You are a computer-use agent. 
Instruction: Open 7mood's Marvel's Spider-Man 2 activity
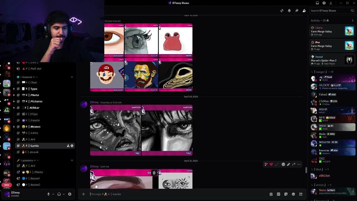tap(332, 60)
